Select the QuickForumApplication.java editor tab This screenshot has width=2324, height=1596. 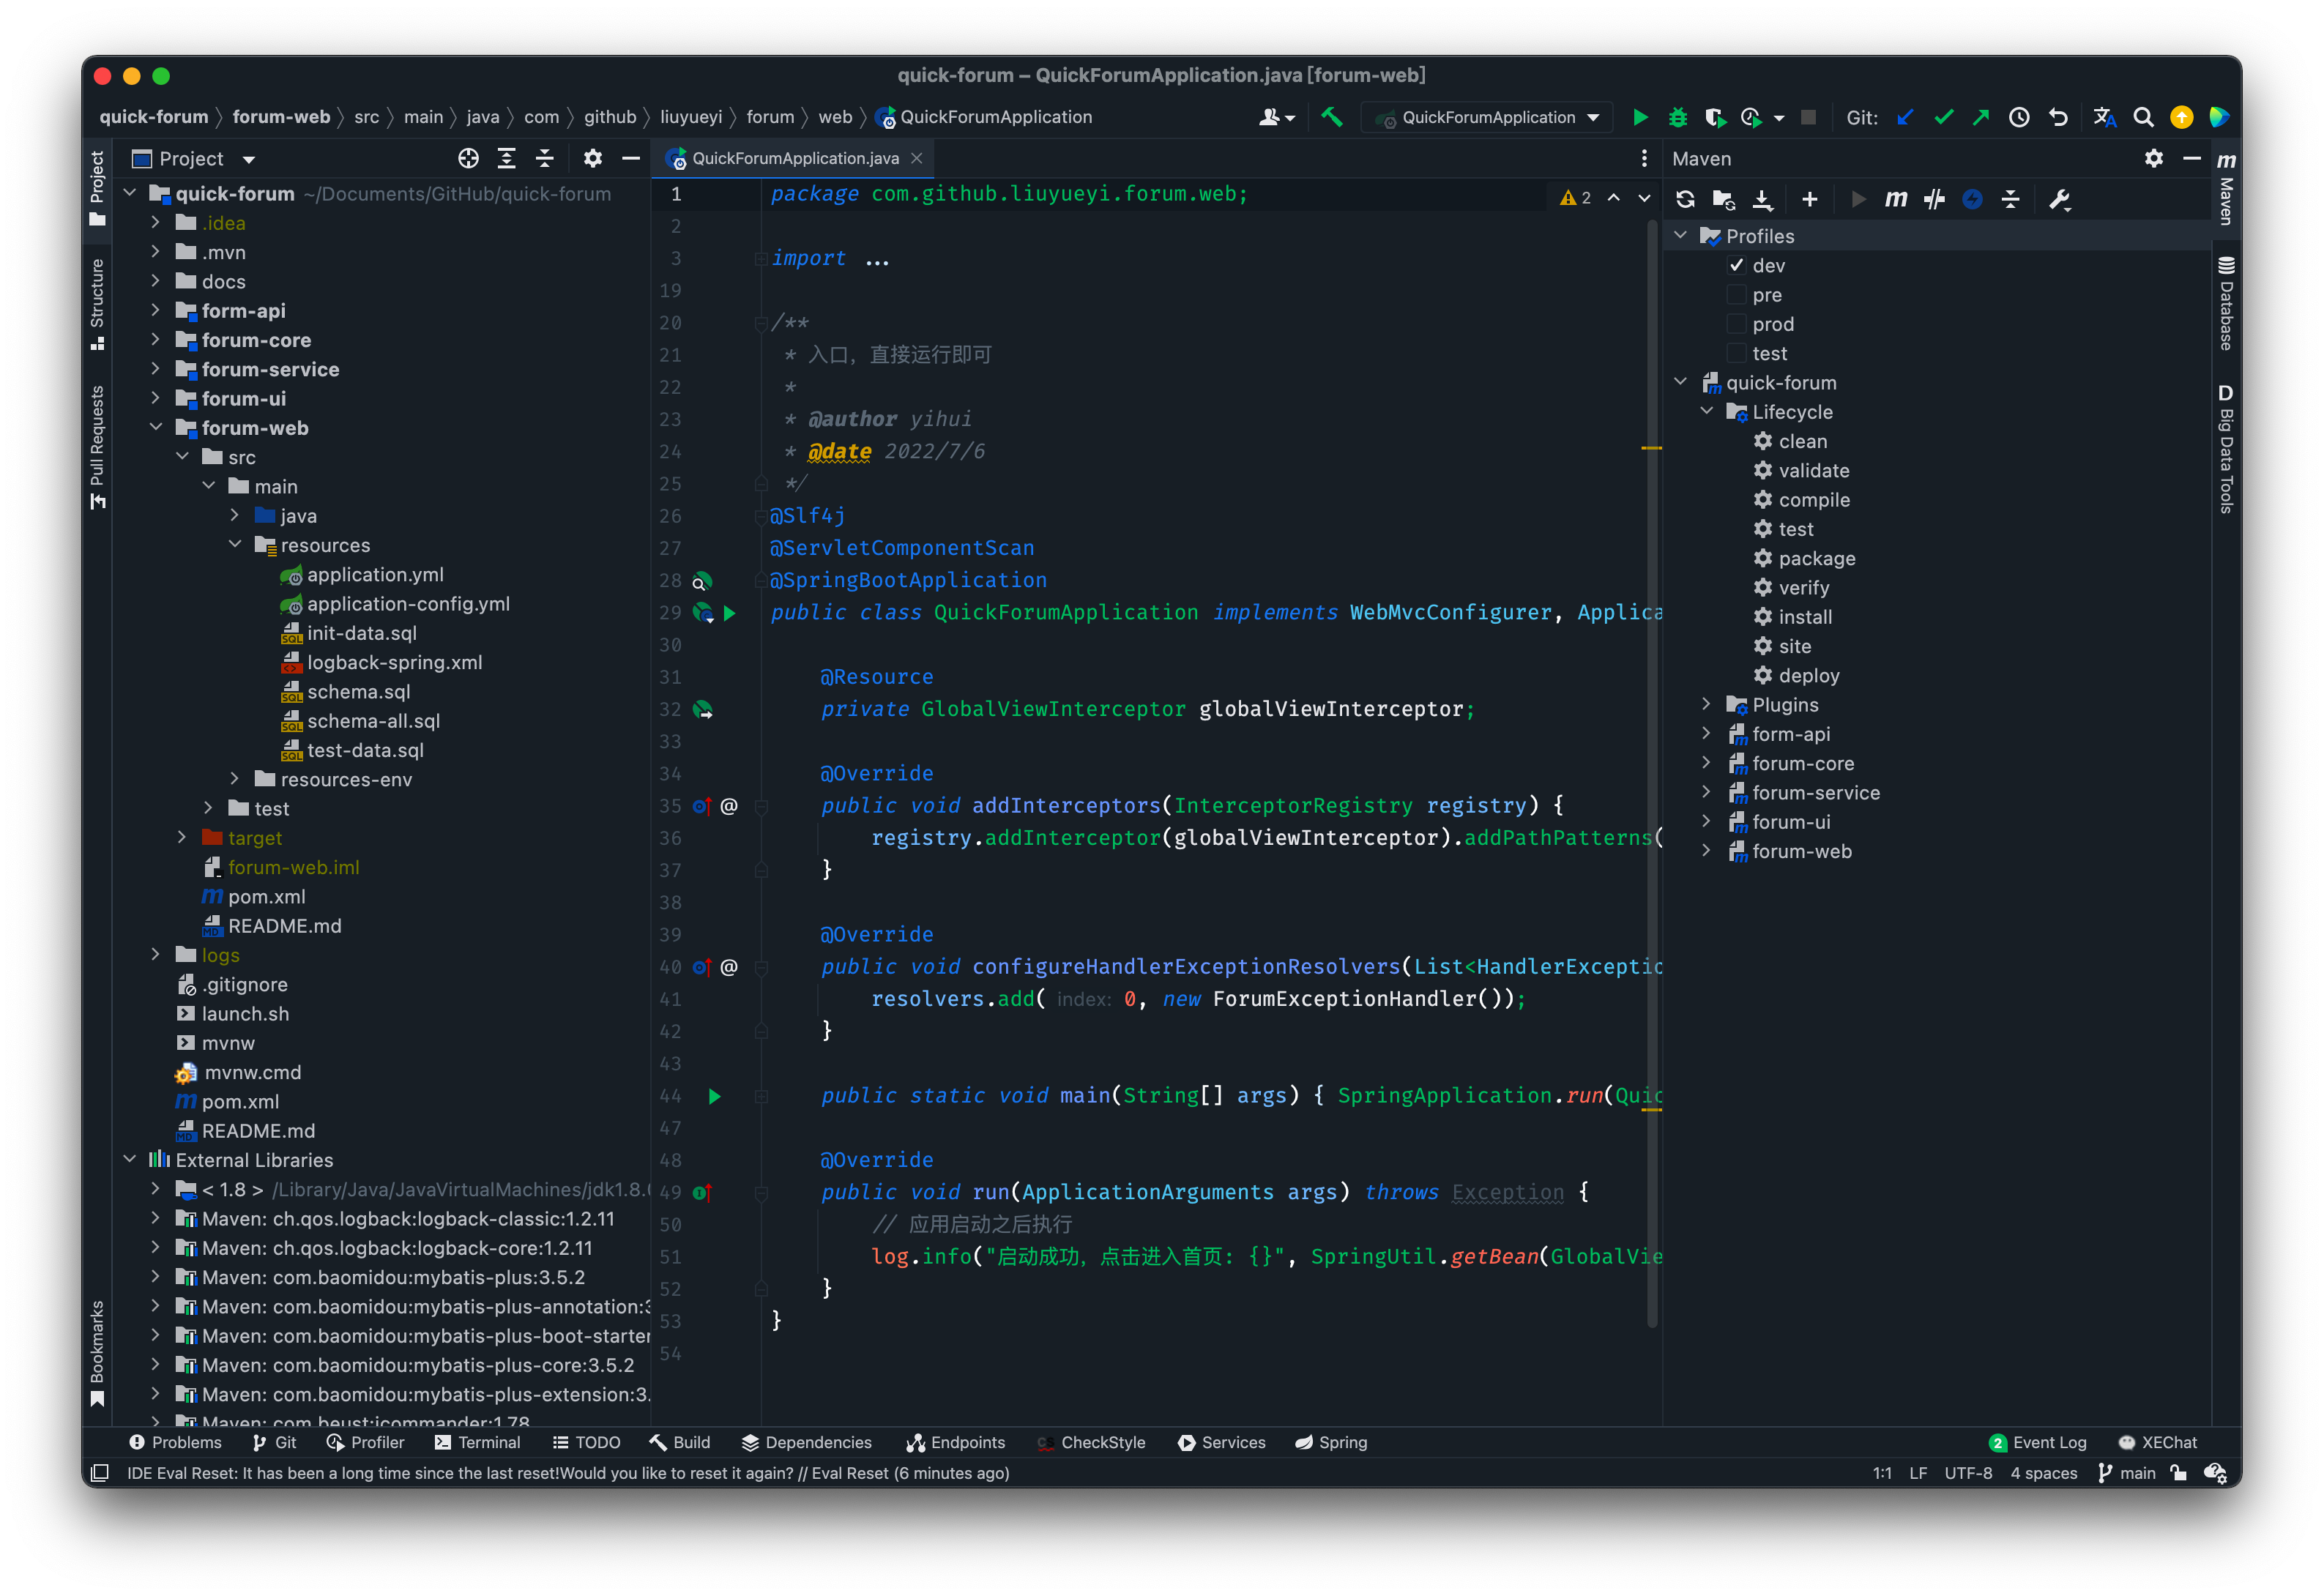[794, 158]
